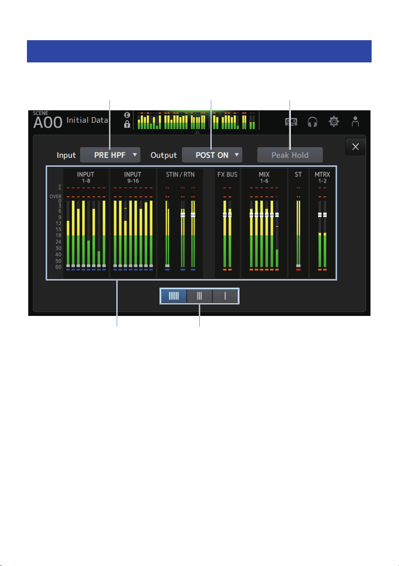Select the three-bar meter view
399x566 pixels.
tap(199, 296)
